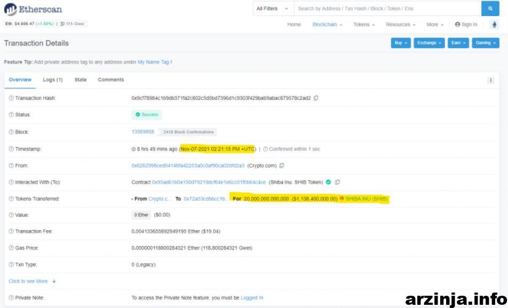This screenshot has width=508, height=308.
Task: Click help icon beside Tokens Transferred
Action: [x=11, y=199]
